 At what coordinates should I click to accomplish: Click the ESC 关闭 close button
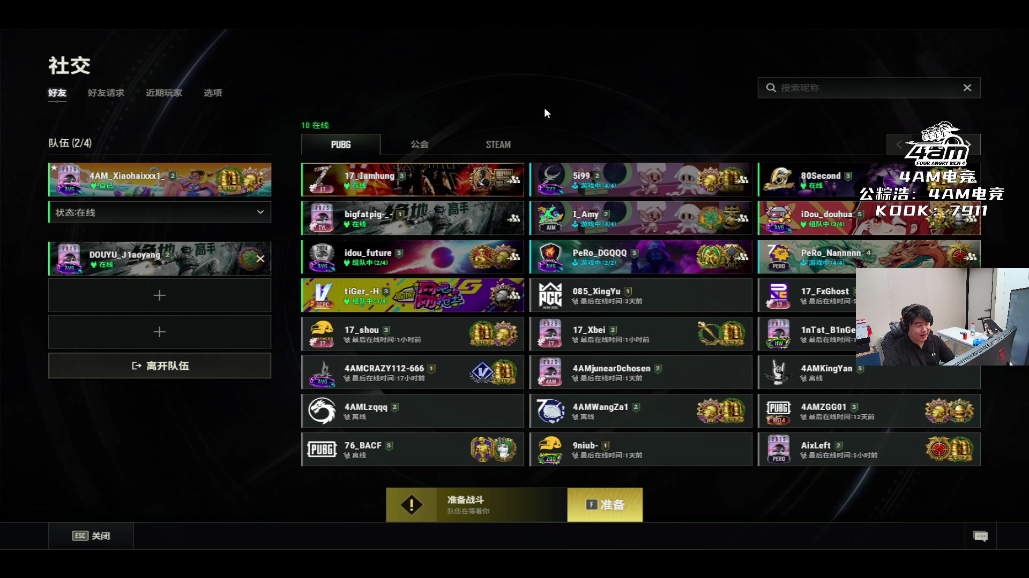[91, 536]
